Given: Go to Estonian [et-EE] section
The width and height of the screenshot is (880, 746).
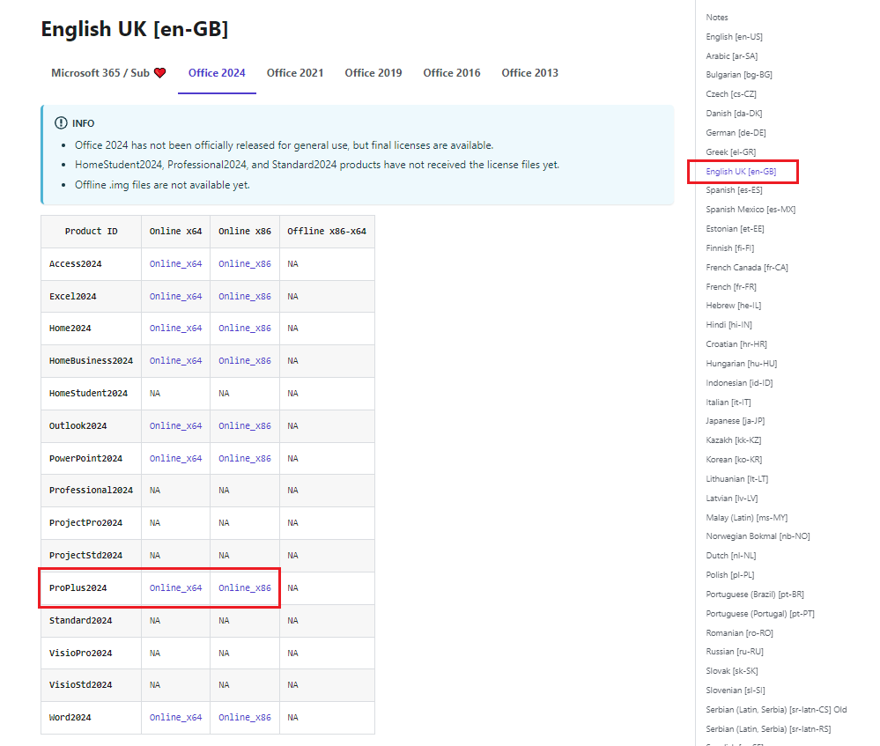Looking at the screenshot, I should pos(736,229).
